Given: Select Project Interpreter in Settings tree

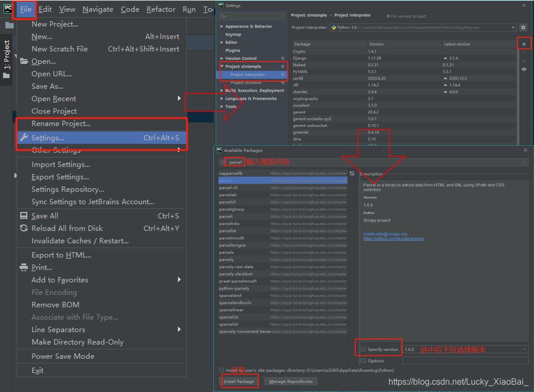Looking at the screenshot, I should tap(251, 74).
